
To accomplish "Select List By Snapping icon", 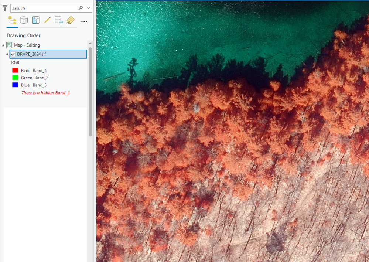I will [x=59, y=20].
